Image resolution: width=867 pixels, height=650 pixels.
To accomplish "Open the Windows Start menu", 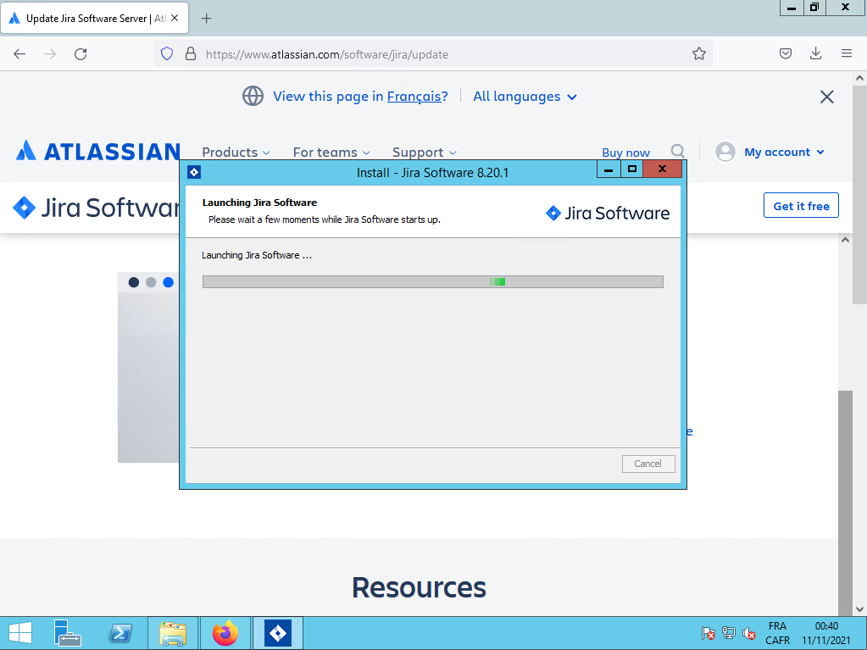I will (x=20, y=633).
